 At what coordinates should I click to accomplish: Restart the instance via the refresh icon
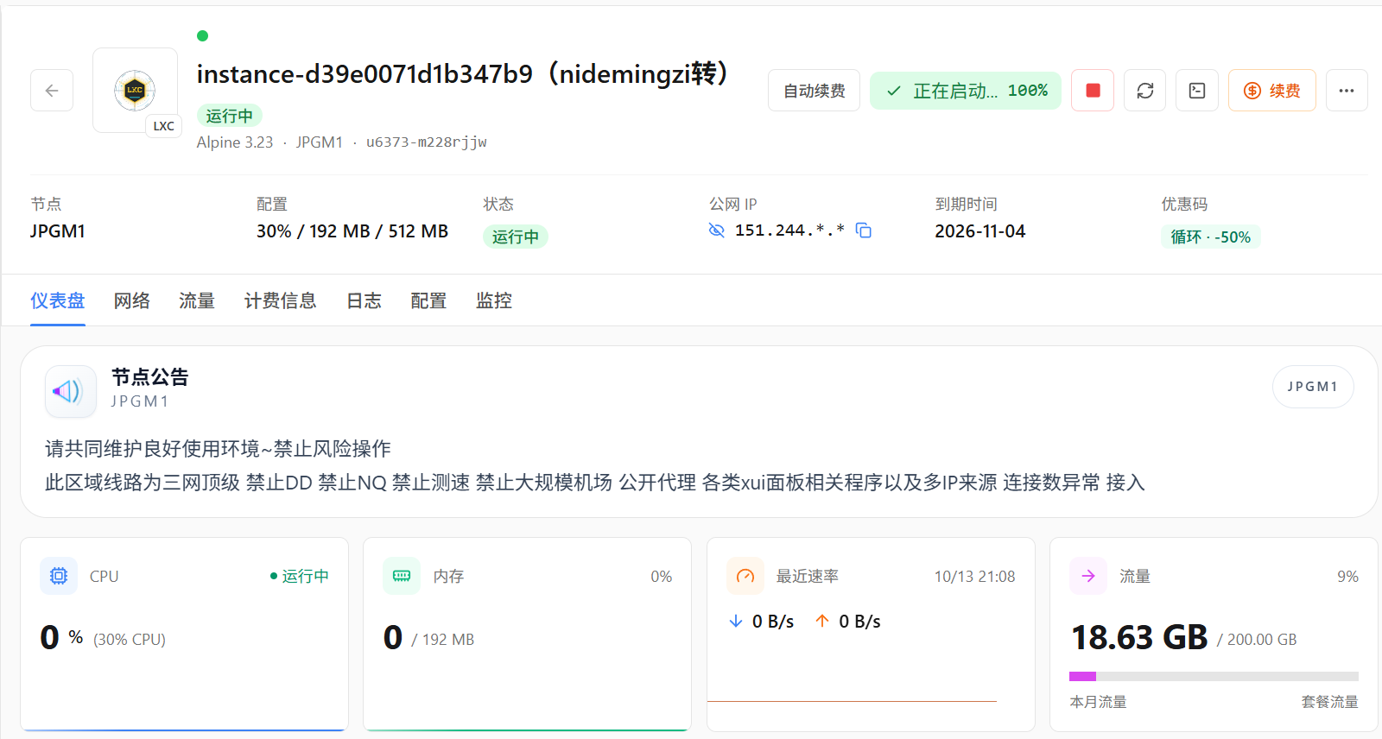(x=1145, y=91)
